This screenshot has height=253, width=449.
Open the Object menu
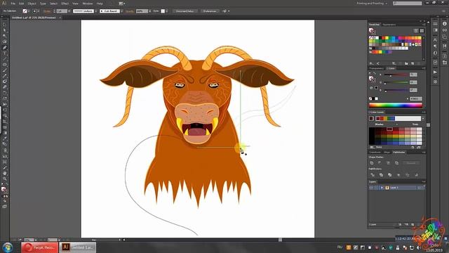tap(32, 4)
